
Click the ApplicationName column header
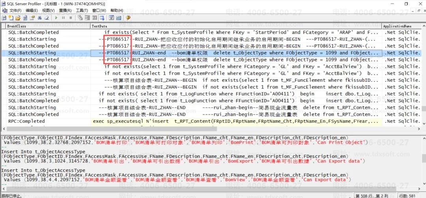click(400, 26)
